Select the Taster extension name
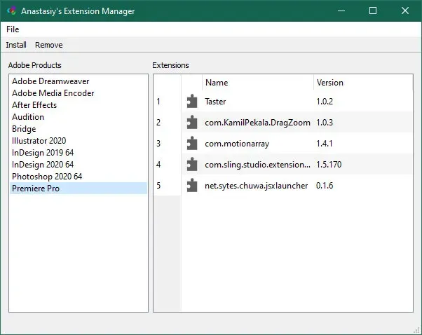This screenshot has height=335, width=422. [x=215, y=102]
